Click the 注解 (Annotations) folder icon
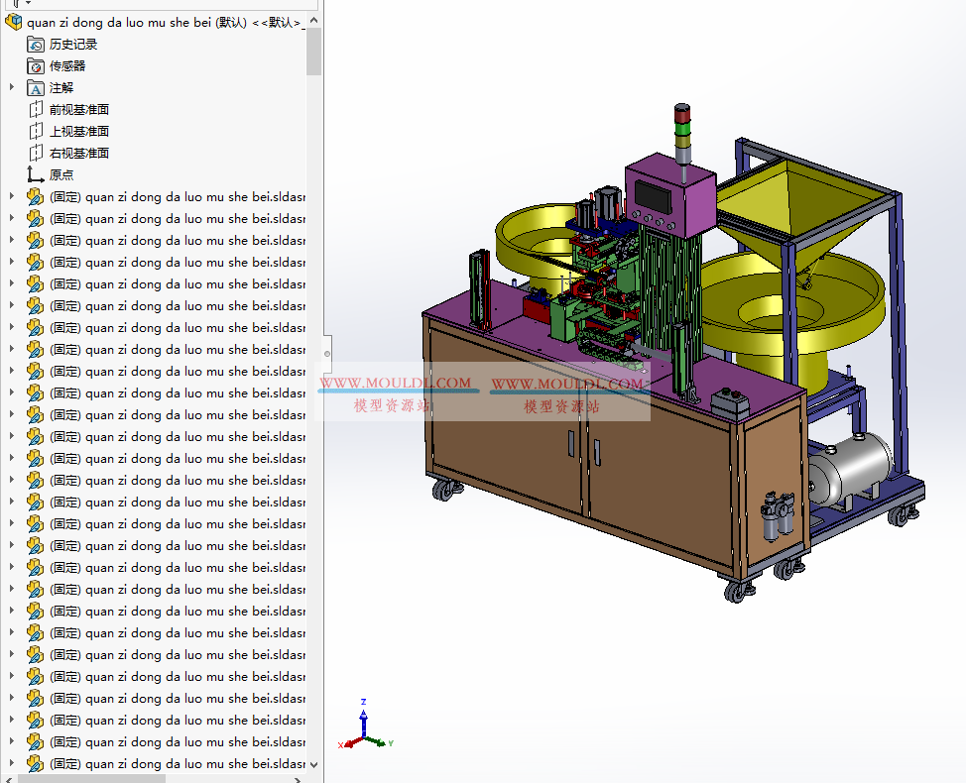The height and width of the screenshot is (783, 966). pyautogui.click(x=34, y=87)
